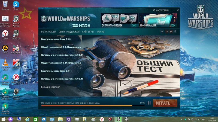Open НАСТРОЙКИ launcher settings

click(x=161, y=10)
